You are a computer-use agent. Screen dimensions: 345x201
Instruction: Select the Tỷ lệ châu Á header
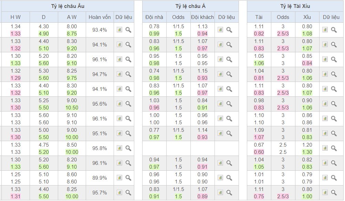click(190, 6)
